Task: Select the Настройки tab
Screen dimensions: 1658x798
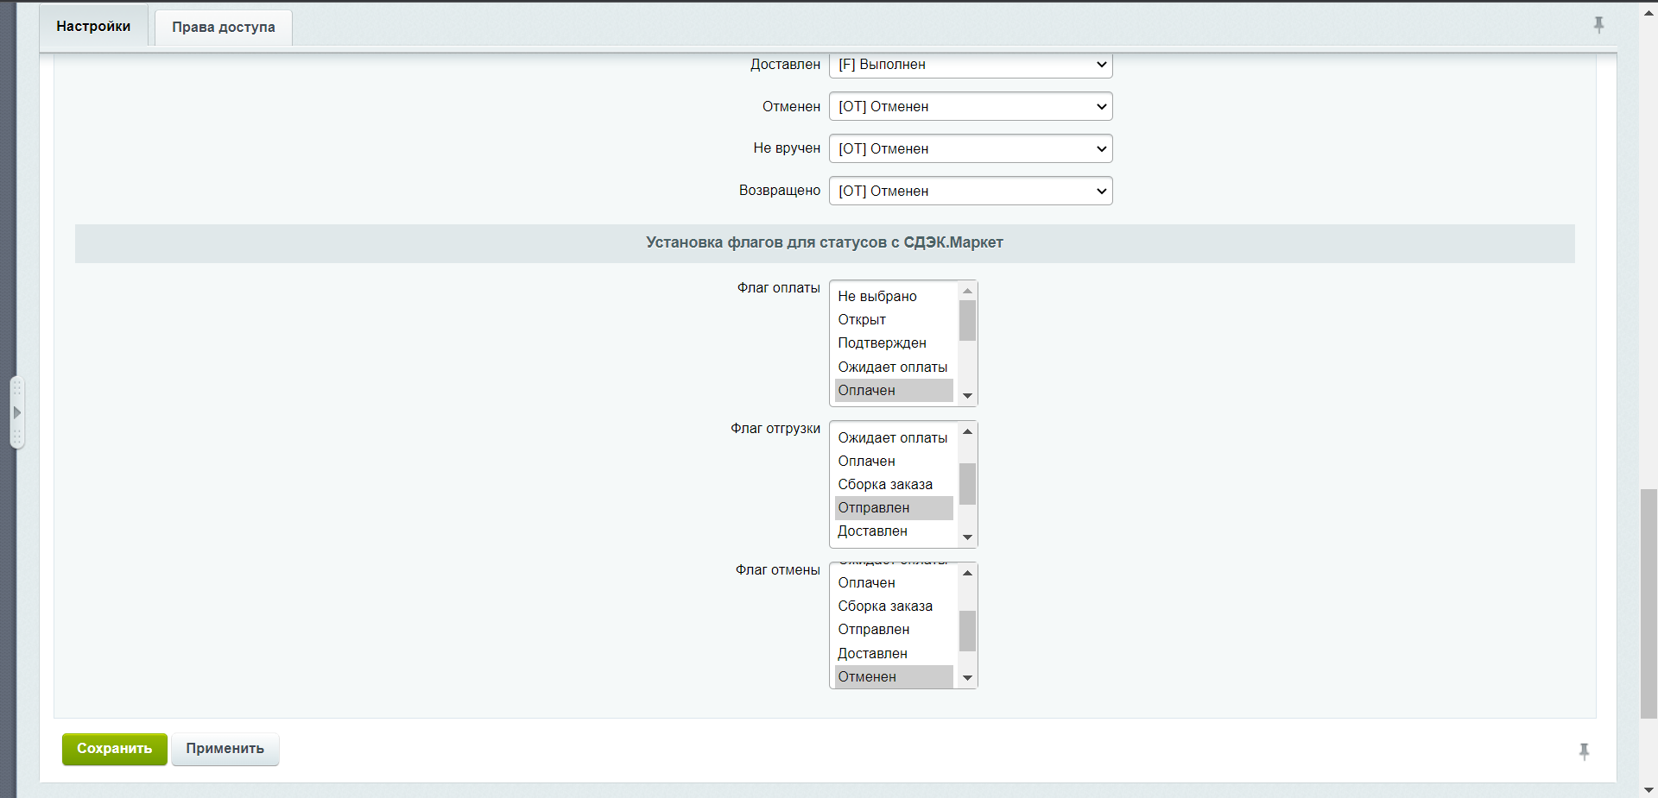Action: coord(93,26)
